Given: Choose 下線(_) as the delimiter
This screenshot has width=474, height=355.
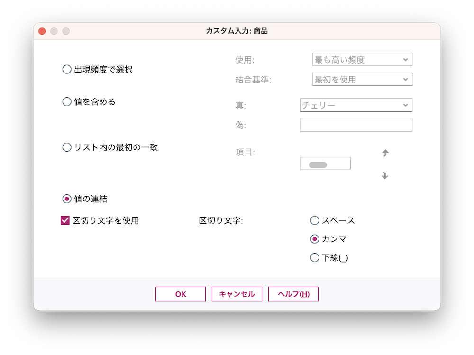Looking at the screenshot, I should (x=314, y=257).
